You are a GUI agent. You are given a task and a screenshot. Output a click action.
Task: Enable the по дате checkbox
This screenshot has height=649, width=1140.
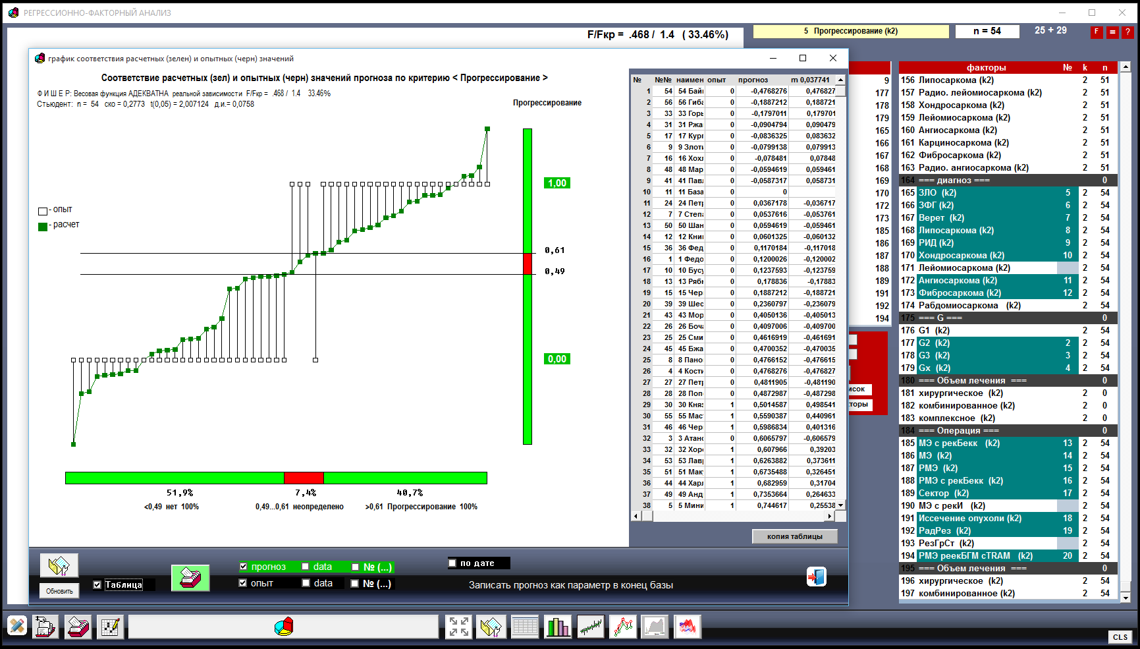click(x=452, y=563)
